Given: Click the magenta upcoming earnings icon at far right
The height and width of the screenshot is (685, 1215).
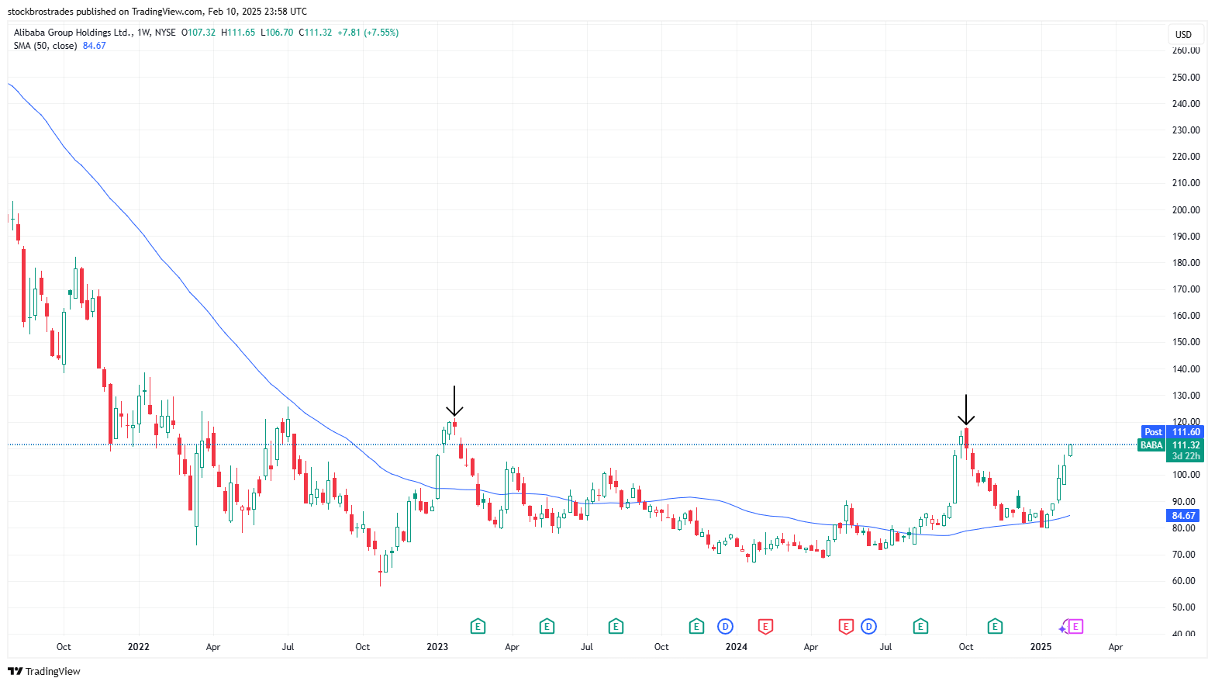Looking at the screenshot, I should [1075, 626].
